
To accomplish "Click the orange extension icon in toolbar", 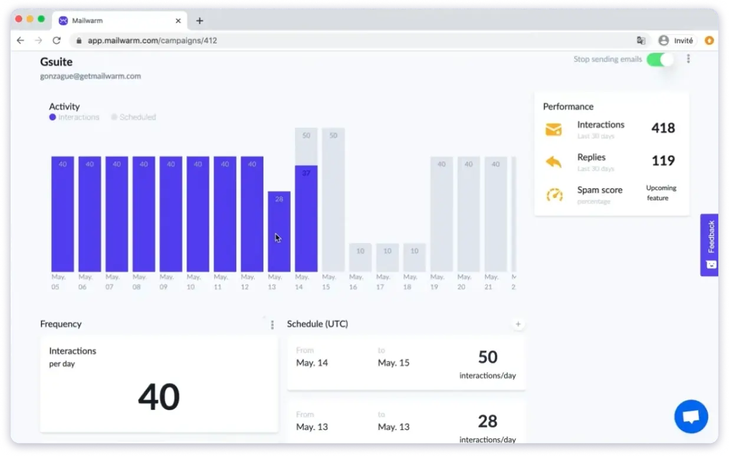I will 709,41.
